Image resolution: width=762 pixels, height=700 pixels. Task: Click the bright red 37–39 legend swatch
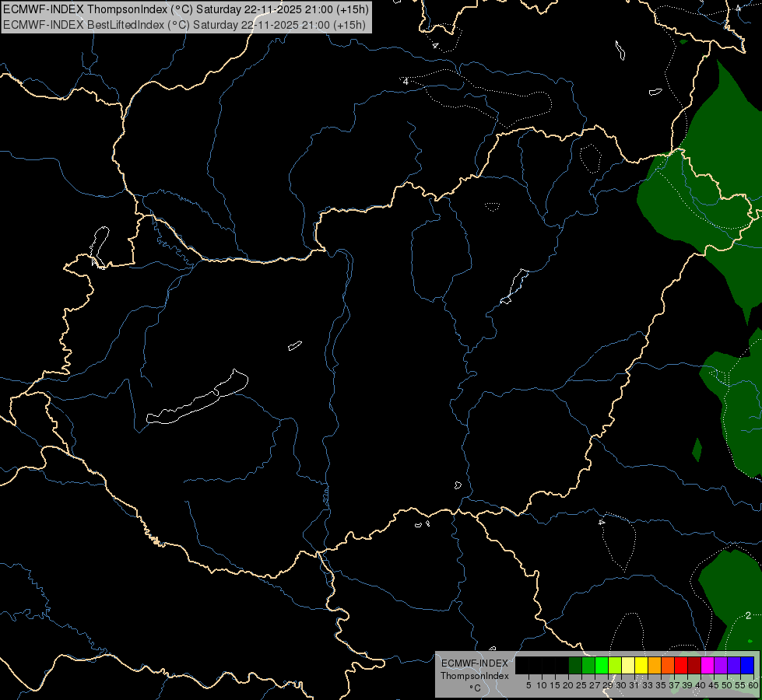(x=681, y=665)
